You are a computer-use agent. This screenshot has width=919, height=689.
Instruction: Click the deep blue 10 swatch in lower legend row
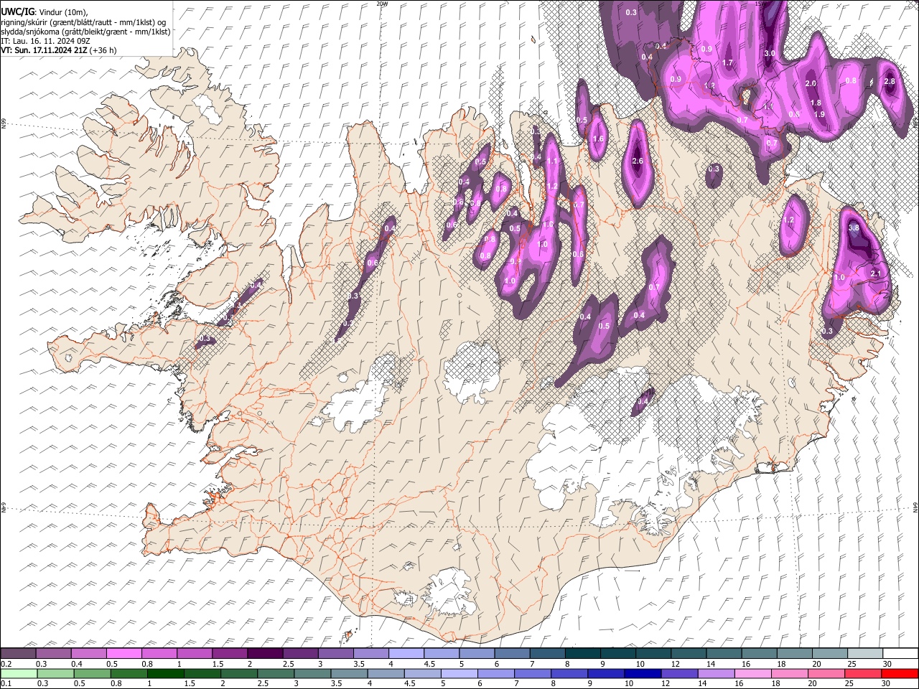pos(643,674)
